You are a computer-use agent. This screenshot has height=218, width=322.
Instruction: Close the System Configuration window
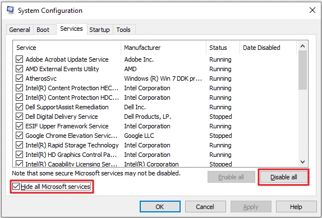click(312, 10)
